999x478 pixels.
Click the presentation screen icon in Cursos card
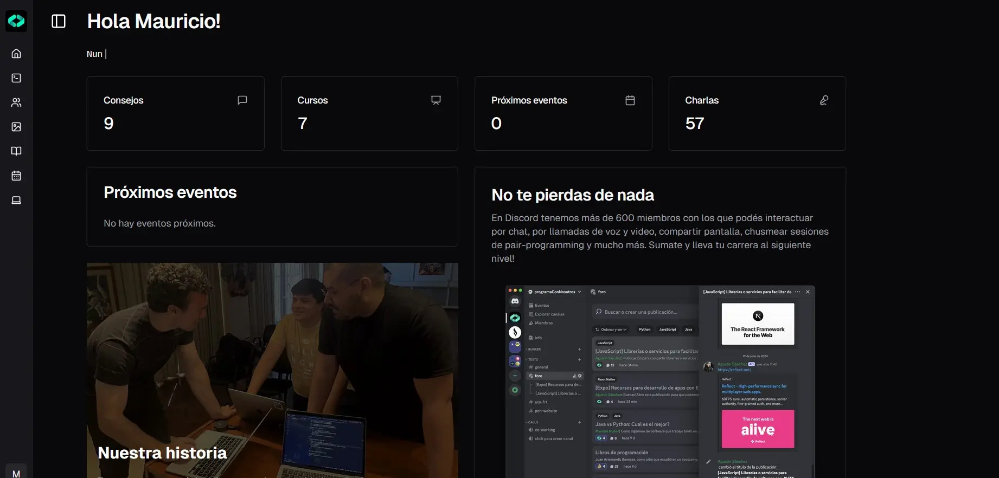[x=436, y=100]
